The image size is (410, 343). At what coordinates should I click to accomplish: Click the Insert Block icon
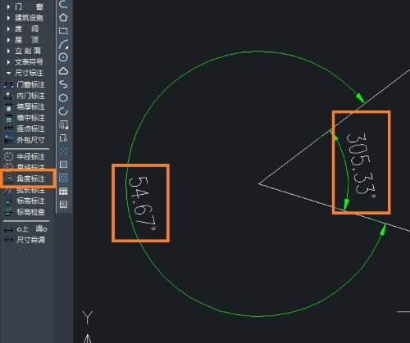click(x=63, y=124)
